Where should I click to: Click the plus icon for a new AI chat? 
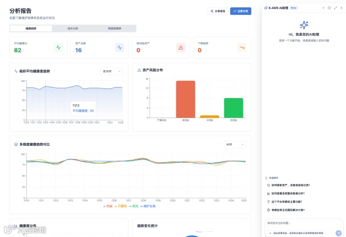point(323,8)
